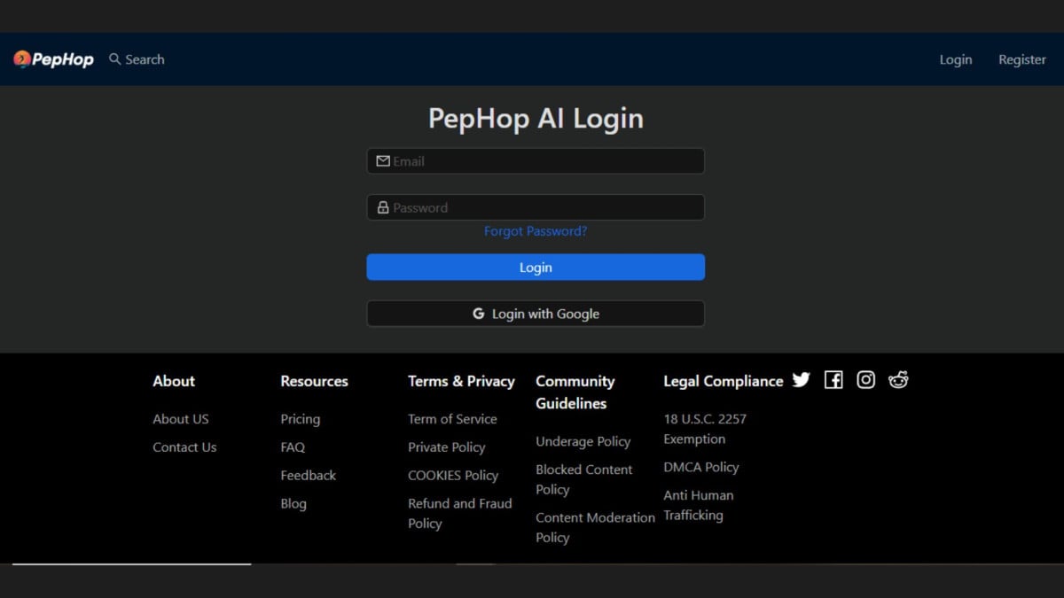Open the Instagram social icon

pyautogui.click(x=866, y=380)
